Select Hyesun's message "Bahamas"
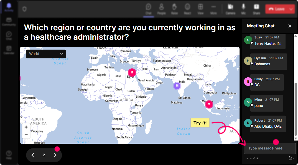Viewport: 298px width, 165px height. tap(262, 64)
